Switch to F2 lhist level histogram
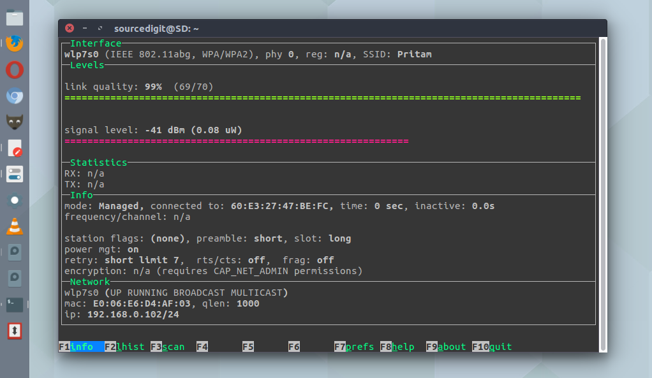Screen dimensions: 652x378 click(x=125, y=347)
